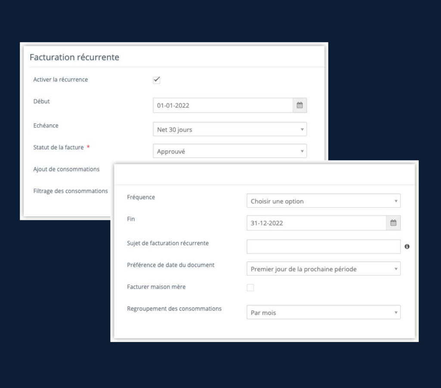Select the Statut de la facture label
Screen dimensions: 441x388
(59, 147)
